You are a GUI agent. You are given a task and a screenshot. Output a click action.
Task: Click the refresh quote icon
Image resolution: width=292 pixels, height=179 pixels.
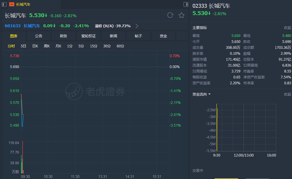pyautogui.click(x=170, y=15)
